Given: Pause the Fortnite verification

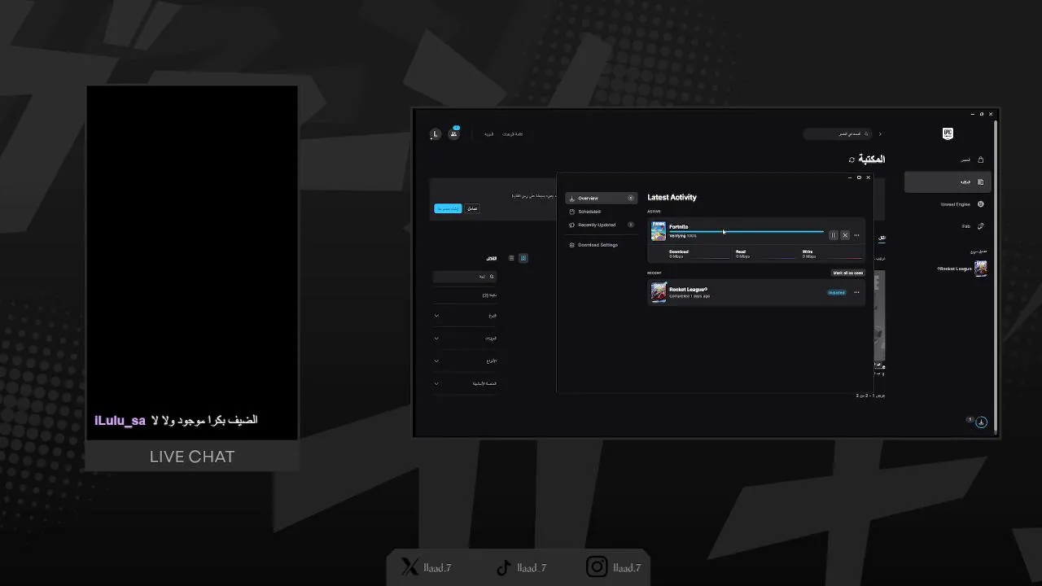Looking at the screenshot, I should coord(833,235).
